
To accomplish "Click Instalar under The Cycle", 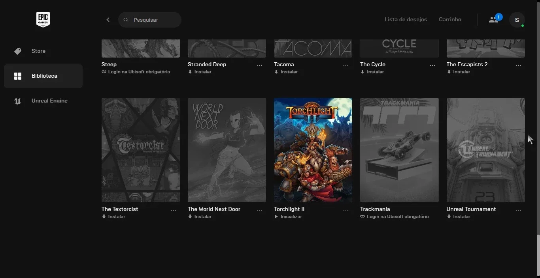I will (375, 72).
